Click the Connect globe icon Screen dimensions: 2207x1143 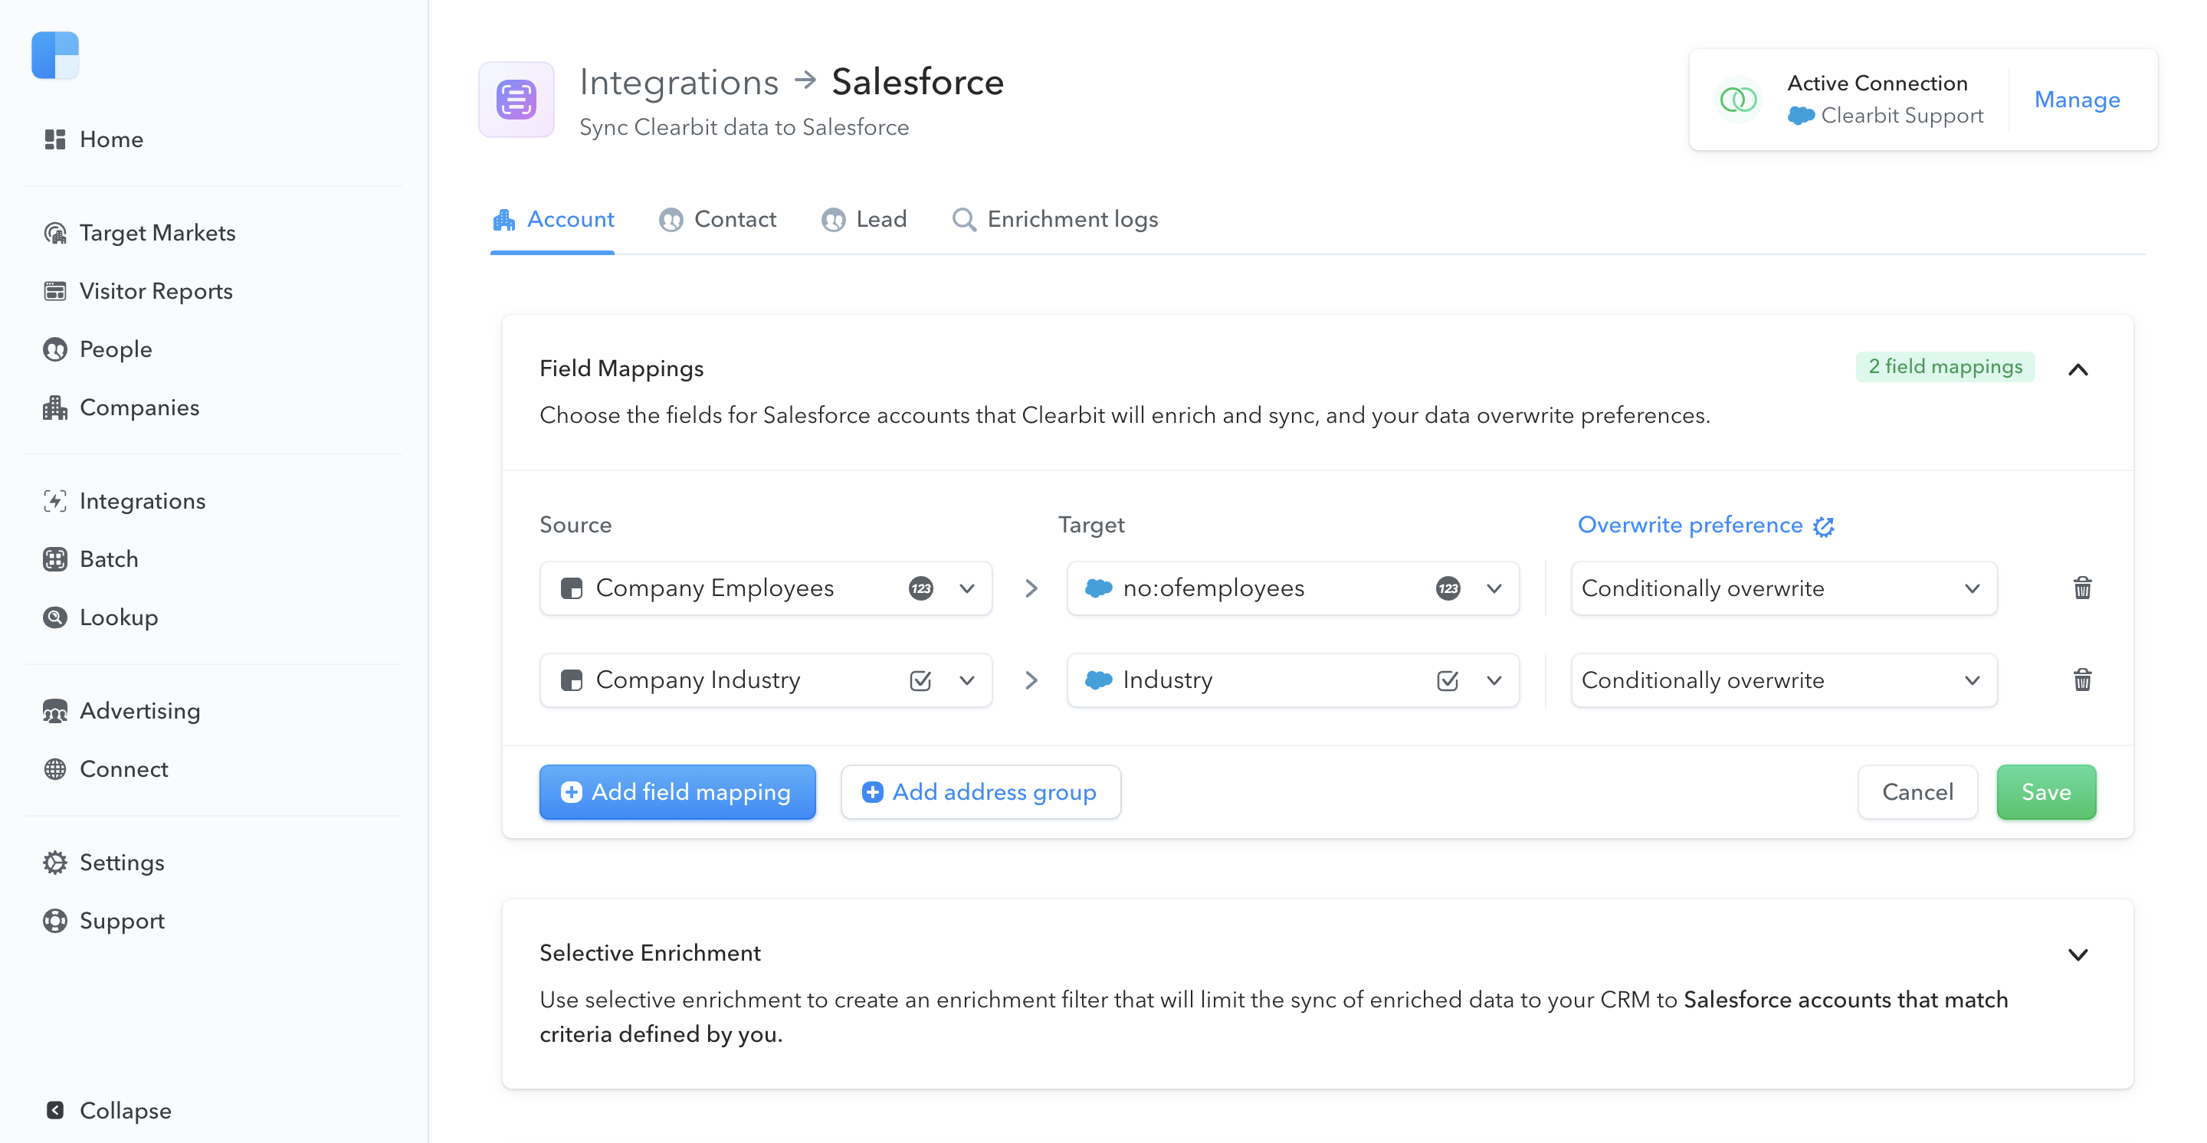(x=55, y=769)
